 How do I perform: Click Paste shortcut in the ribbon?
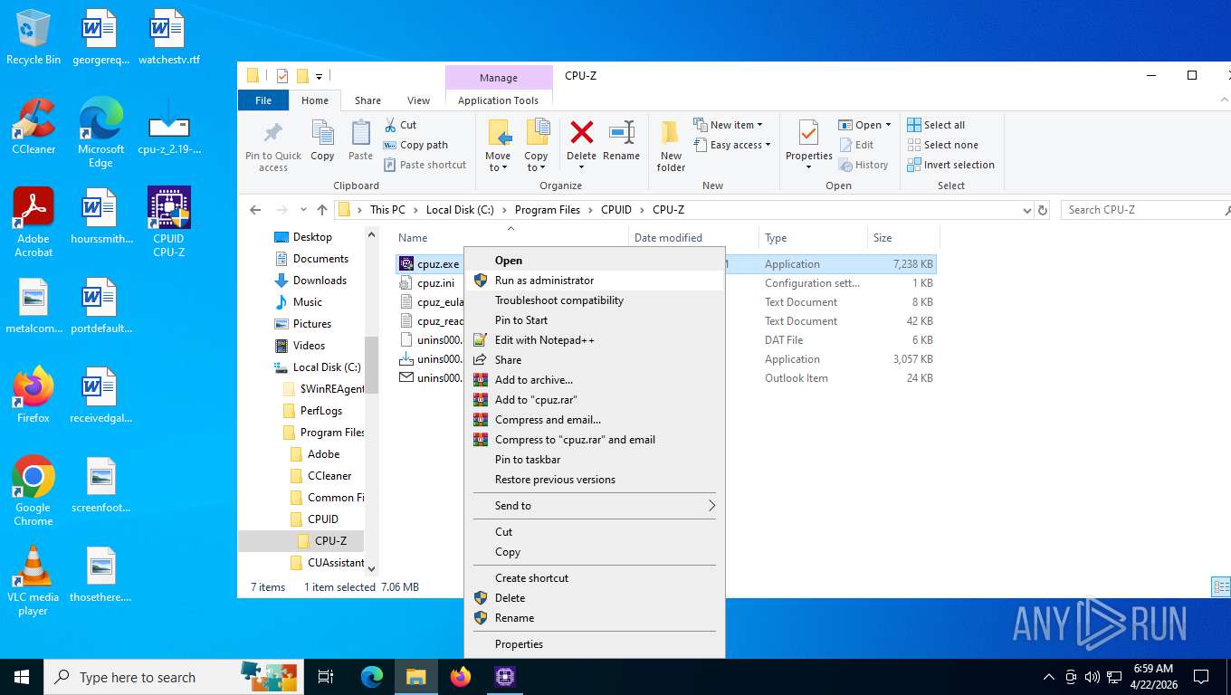pyautogui.click(x=425, y=165)
